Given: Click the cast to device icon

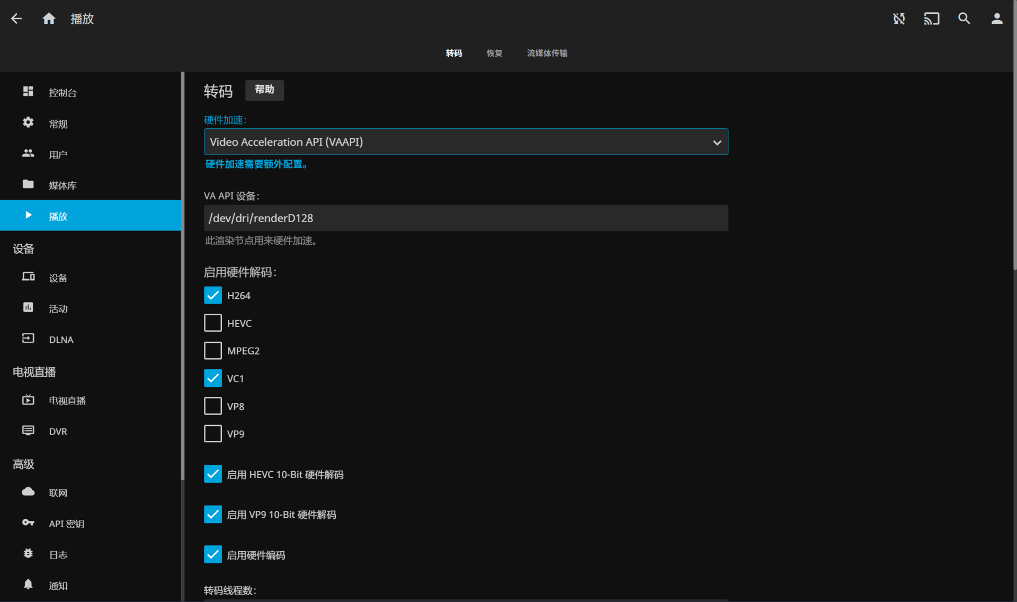Looking at the screenshot, I should 931,19.
